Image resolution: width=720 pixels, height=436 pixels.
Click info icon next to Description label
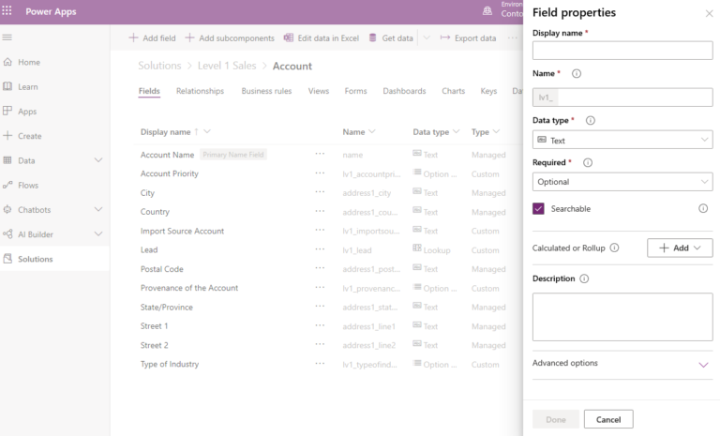point(584,278)
